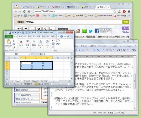Switch Excel to Page Layout view in status bar
The image size is (141, 118).
coord(39,84)
